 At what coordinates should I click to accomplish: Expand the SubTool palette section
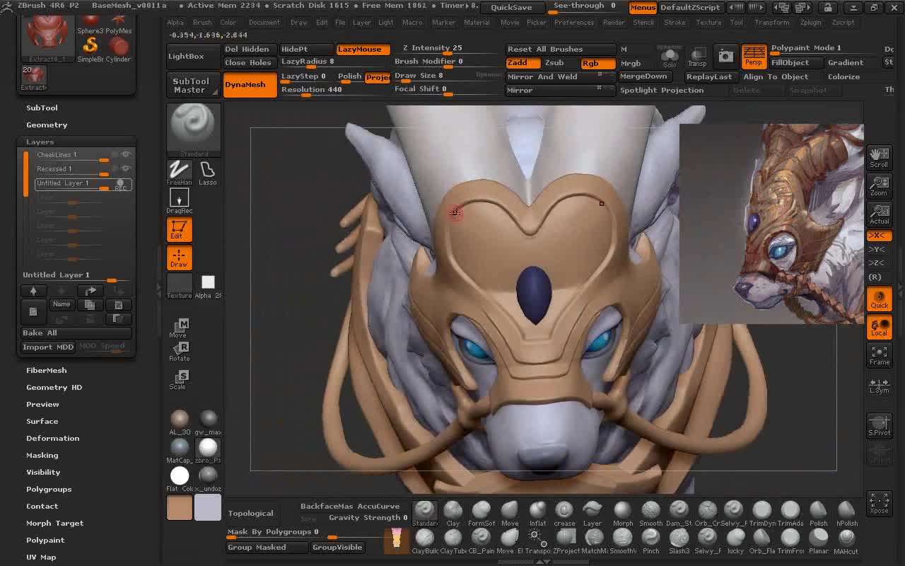point(42,108)
